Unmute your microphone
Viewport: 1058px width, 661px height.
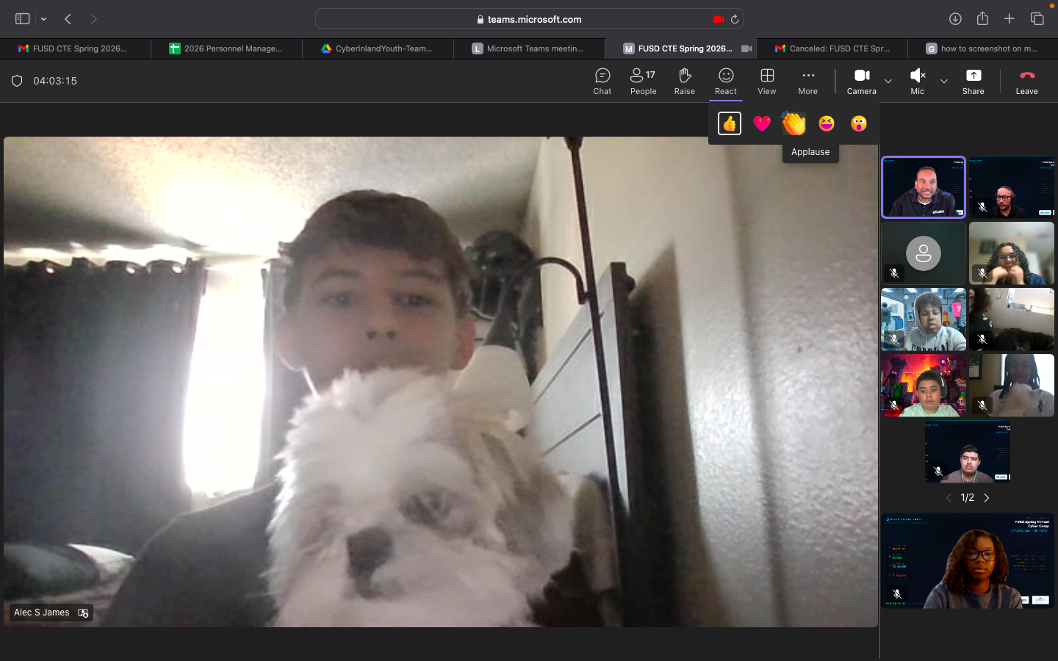coord(917,81)
